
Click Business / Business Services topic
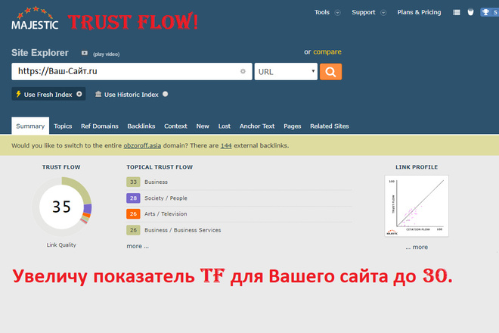[x=183, y=230]
